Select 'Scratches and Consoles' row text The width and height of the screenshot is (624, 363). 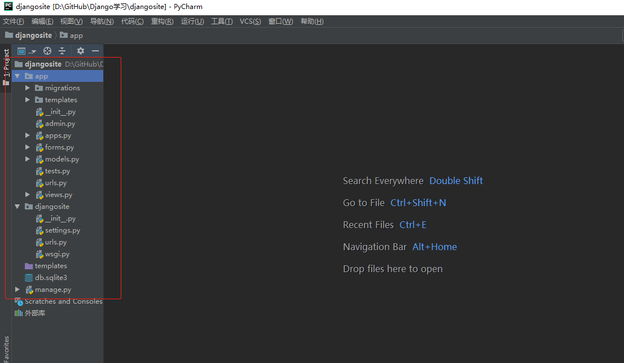[64, 301]
